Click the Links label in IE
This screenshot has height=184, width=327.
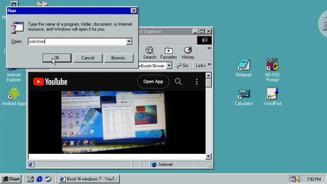201,65
